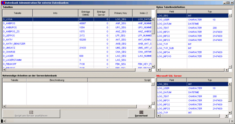Click the application icon in title bar
Image resolution: width=235 pixels, height=124 pixels.
tap(3, 3)
